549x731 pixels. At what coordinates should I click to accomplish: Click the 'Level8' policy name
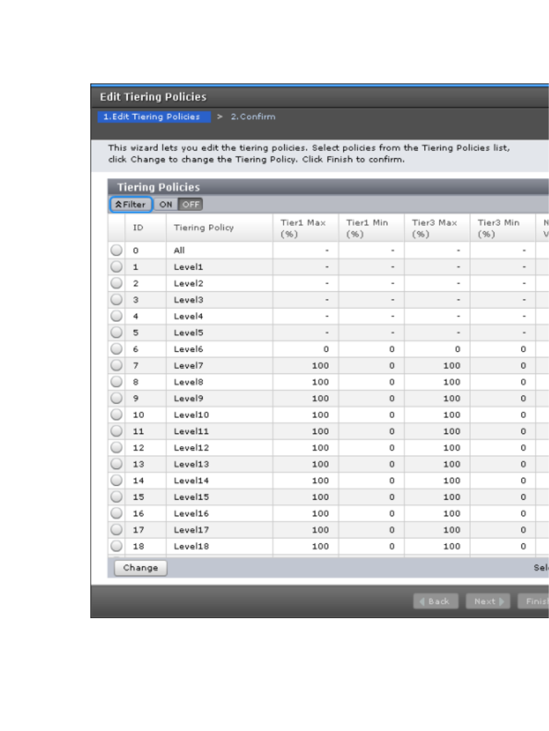coord(188,382)
